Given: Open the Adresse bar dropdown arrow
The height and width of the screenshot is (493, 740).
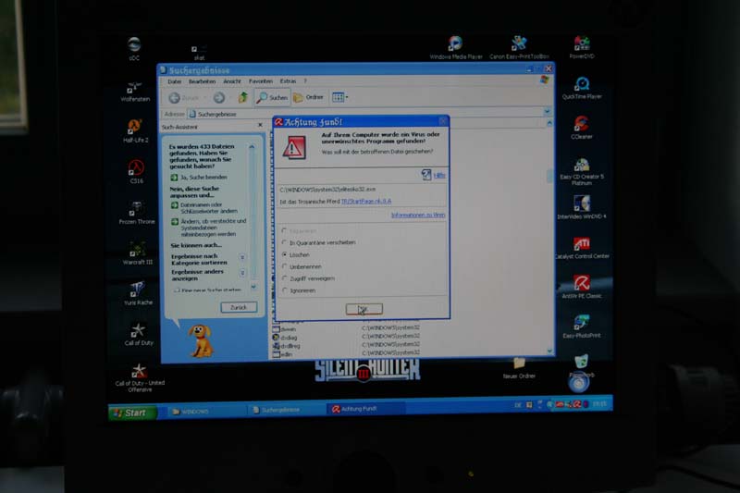Looking at the screenshot, I should [547, 112].
